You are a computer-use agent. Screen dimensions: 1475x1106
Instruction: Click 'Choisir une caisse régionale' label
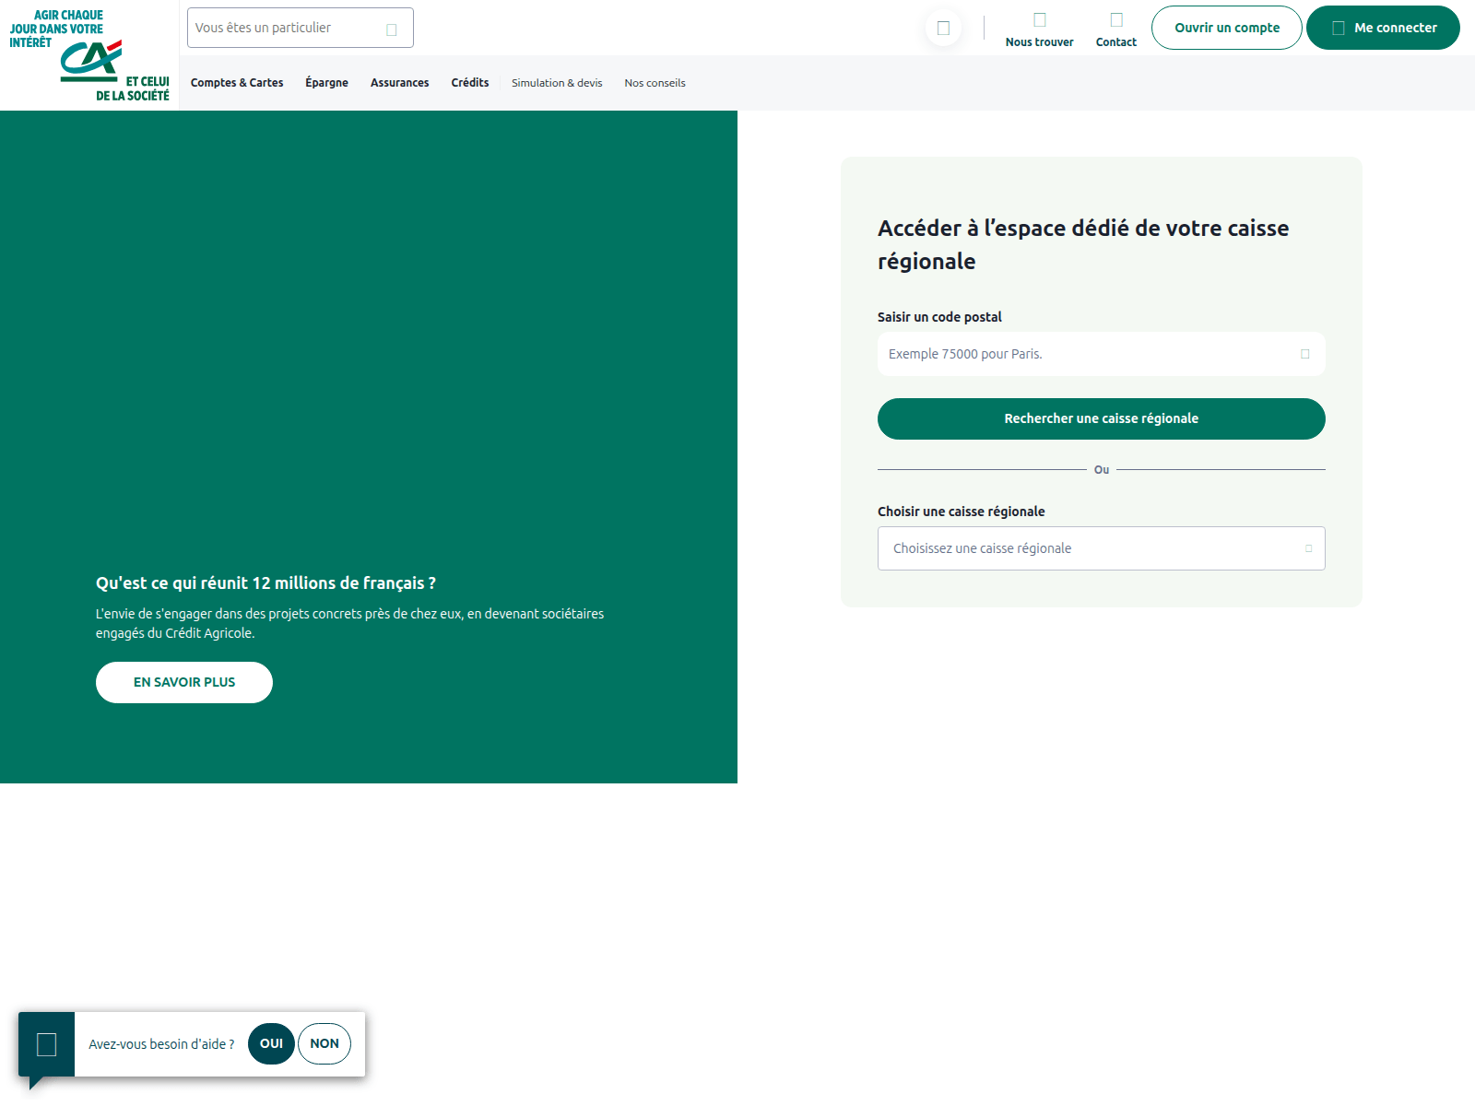pos(962,512)
